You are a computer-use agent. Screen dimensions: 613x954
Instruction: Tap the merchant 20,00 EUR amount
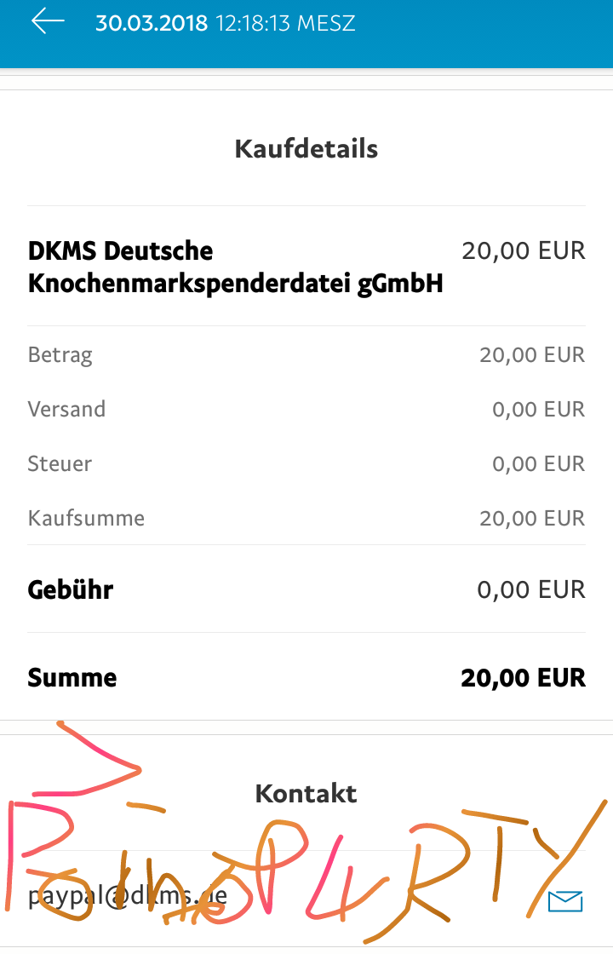524,250
